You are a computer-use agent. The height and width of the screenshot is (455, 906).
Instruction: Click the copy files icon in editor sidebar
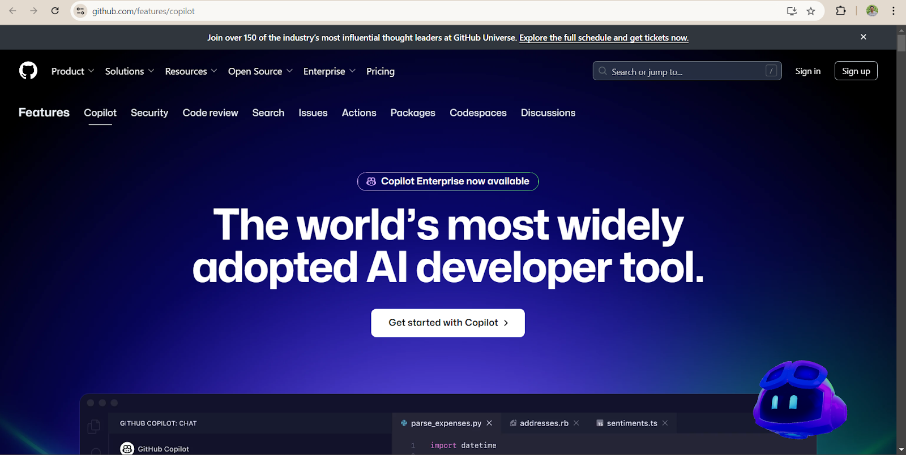(94, 426)
